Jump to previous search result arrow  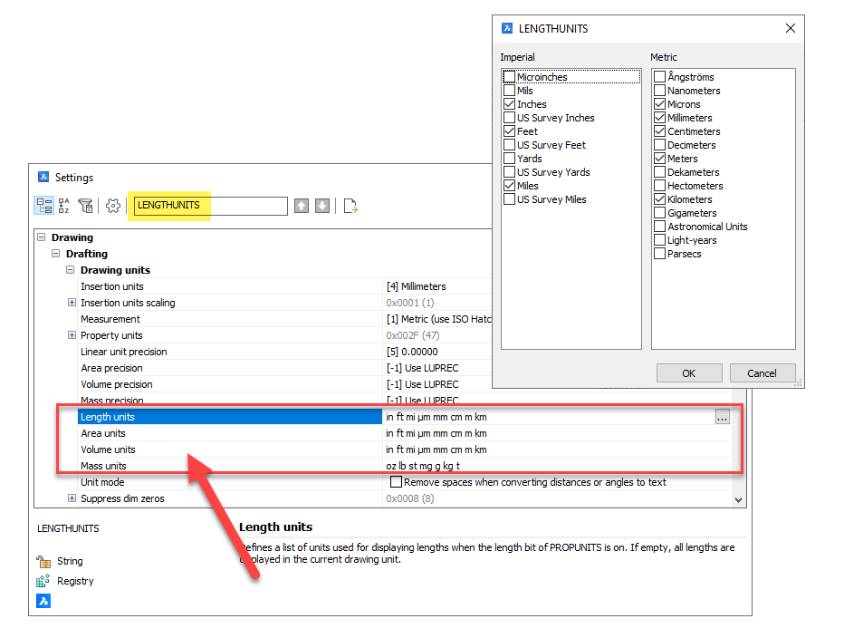click(x=302, y=206)
